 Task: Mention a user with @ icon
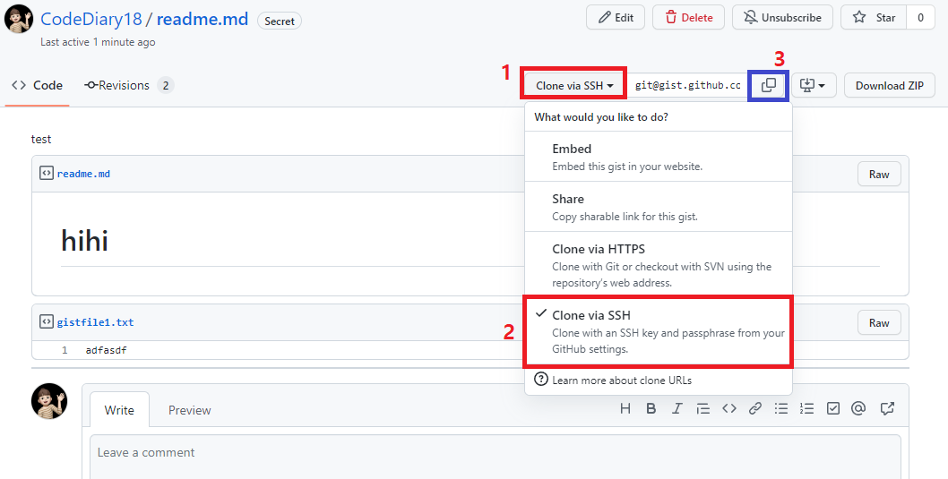click(858, 409)
